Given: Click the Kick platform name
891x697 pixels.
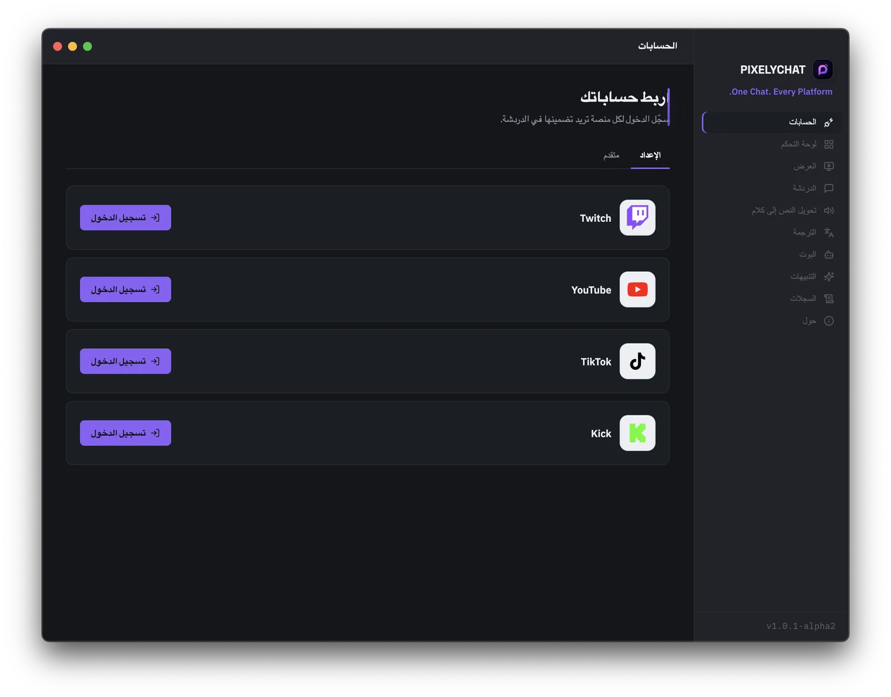Looking at the screenshot, I should coord(601,434).
